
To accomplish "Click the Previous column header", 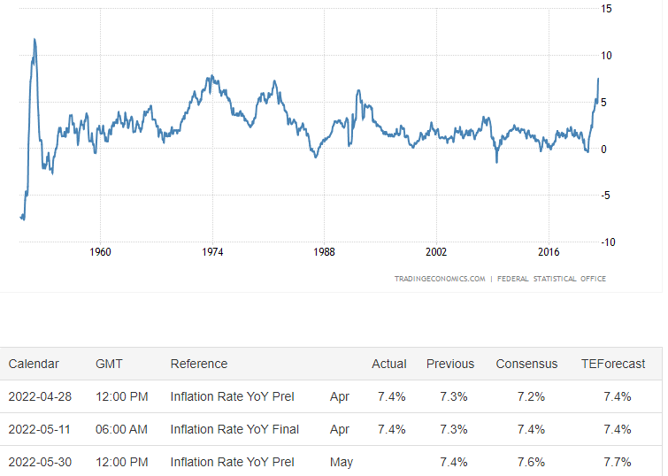I will coord(450,364).
